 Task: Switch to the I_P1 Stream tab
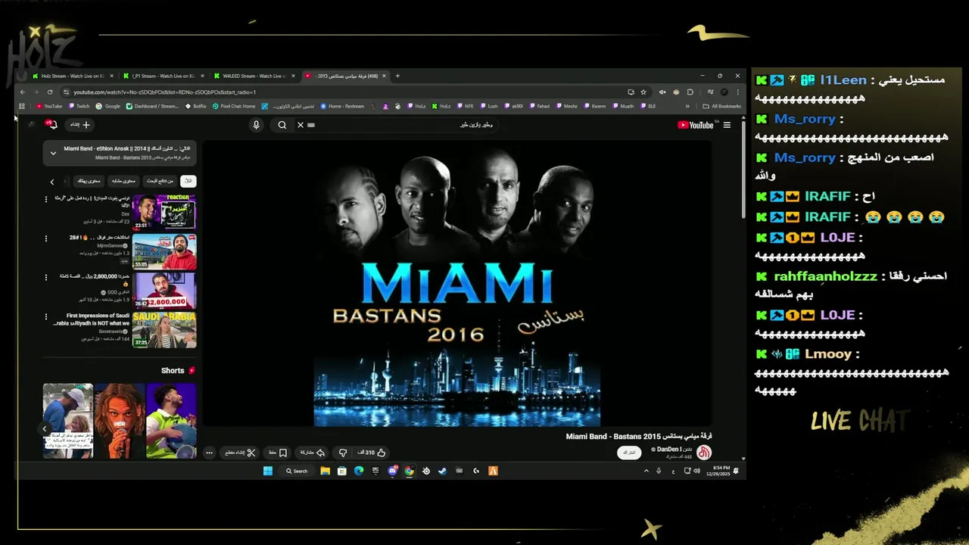[163, 76]
